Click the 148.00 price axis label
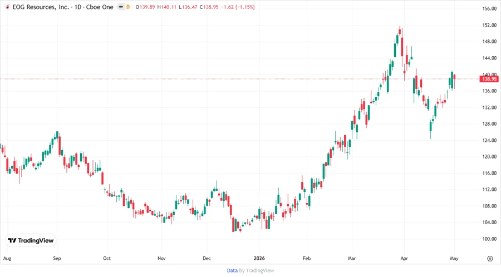The image size is (501, 277). coord(489,42)
